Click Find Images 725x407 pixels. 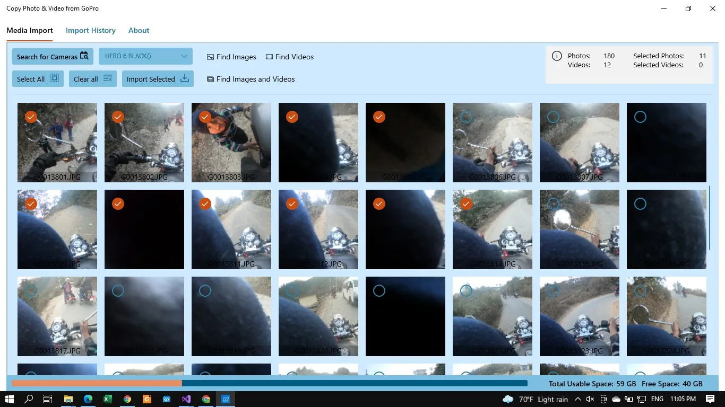coord(231,57)
